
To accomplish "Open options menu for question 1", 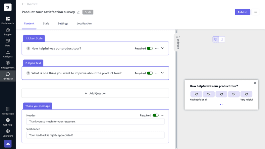I will (x=157, y=48).
